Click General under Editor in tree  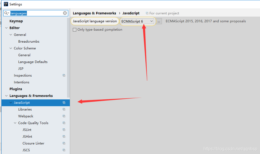20,35
